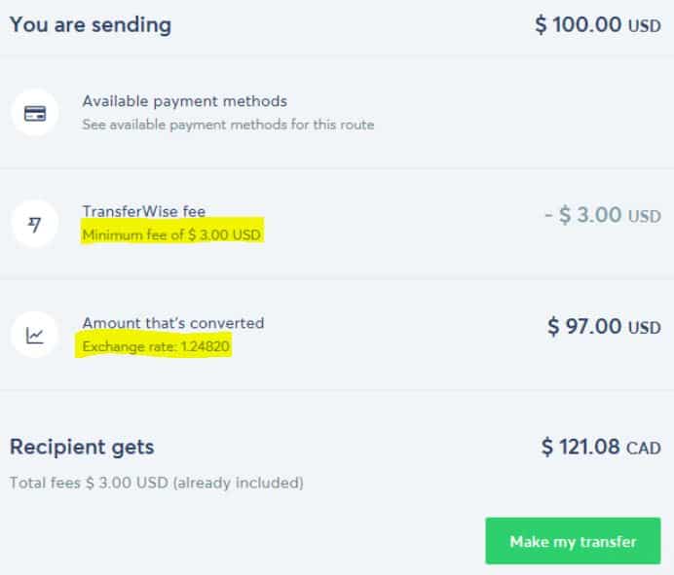This screenshot has height=575, width=674.
Task: Click the USD label beside $100.00
Action: (644, 27)
